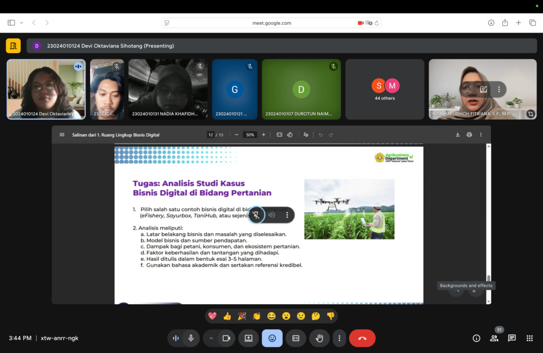Toggle the camera
Viewport: 543px width, 353px height.
coord(226,338)
